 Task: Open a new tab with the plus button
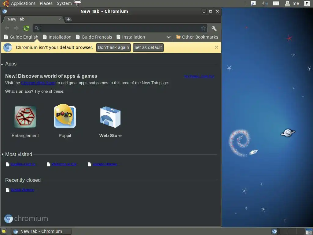pyautogui.click(x=68, y=19)
